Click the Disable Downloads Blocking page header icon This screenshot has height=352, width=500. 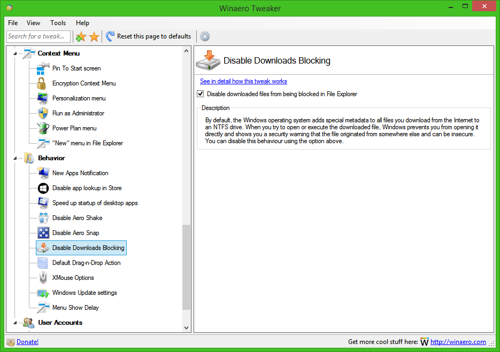click(x=208, y=60)
